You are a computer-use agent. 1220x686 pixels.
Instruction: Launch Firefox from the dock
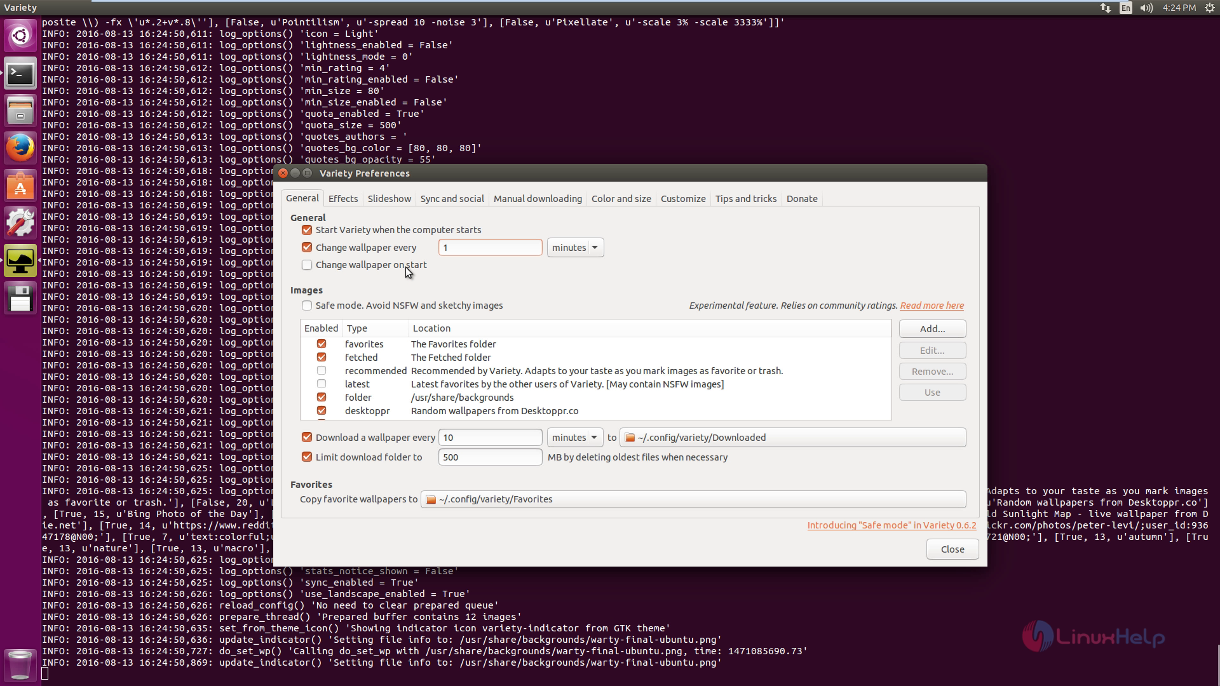pyautogui.click(x=20, y=149)
